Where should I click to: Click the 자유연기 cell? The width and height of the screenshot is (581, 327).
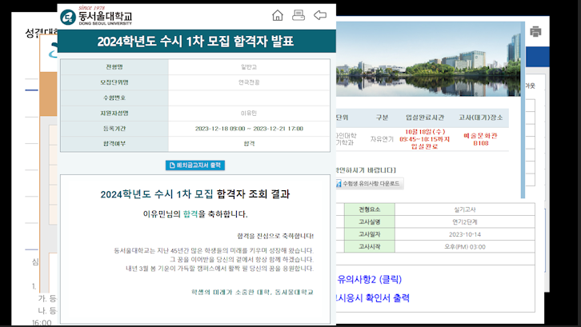[382, 139]
